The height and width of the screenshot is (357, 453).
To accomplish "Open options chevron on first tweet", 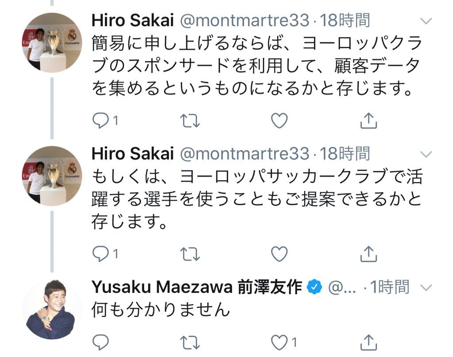I will [x=426, y=21].
